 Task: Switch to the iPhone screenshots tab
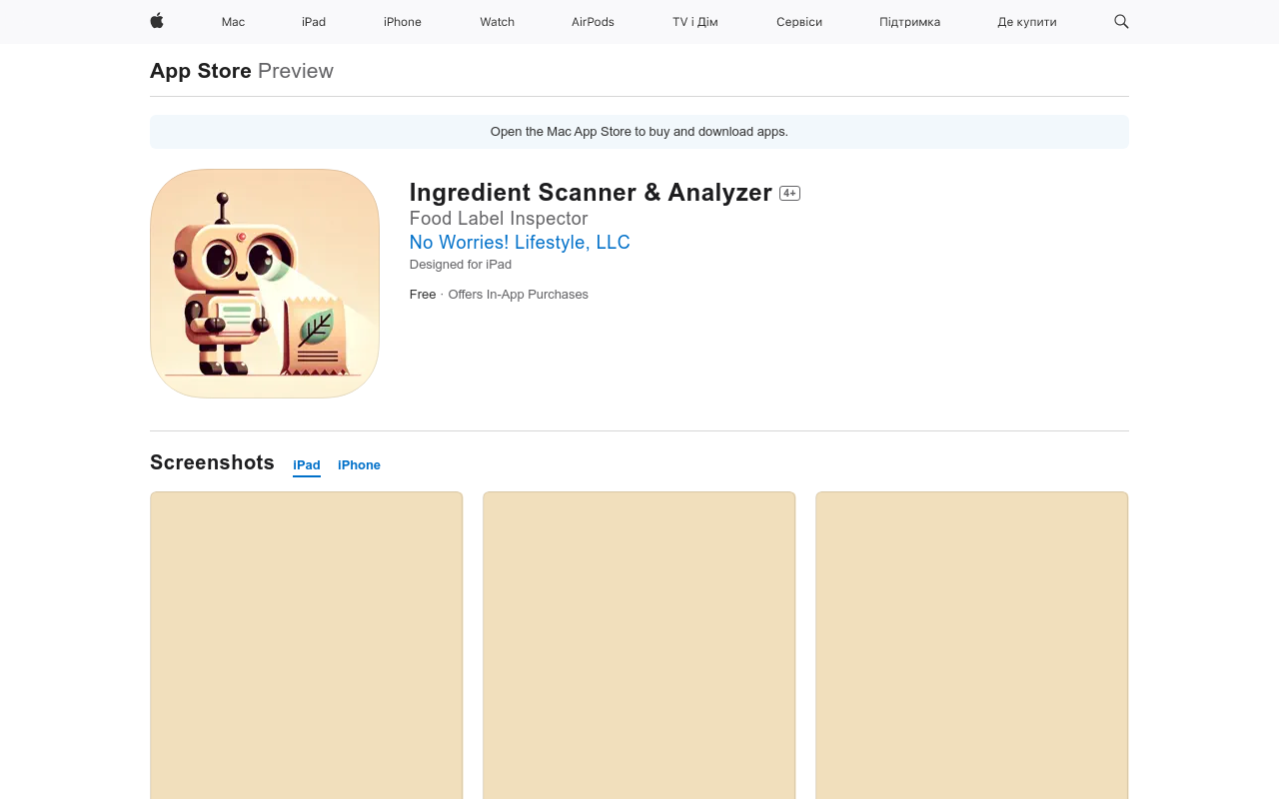pos(359,465)
